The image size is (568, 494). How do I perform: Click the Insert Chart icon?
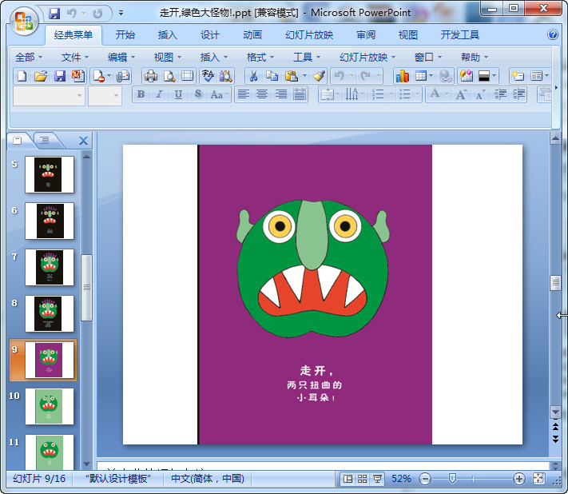402,76
